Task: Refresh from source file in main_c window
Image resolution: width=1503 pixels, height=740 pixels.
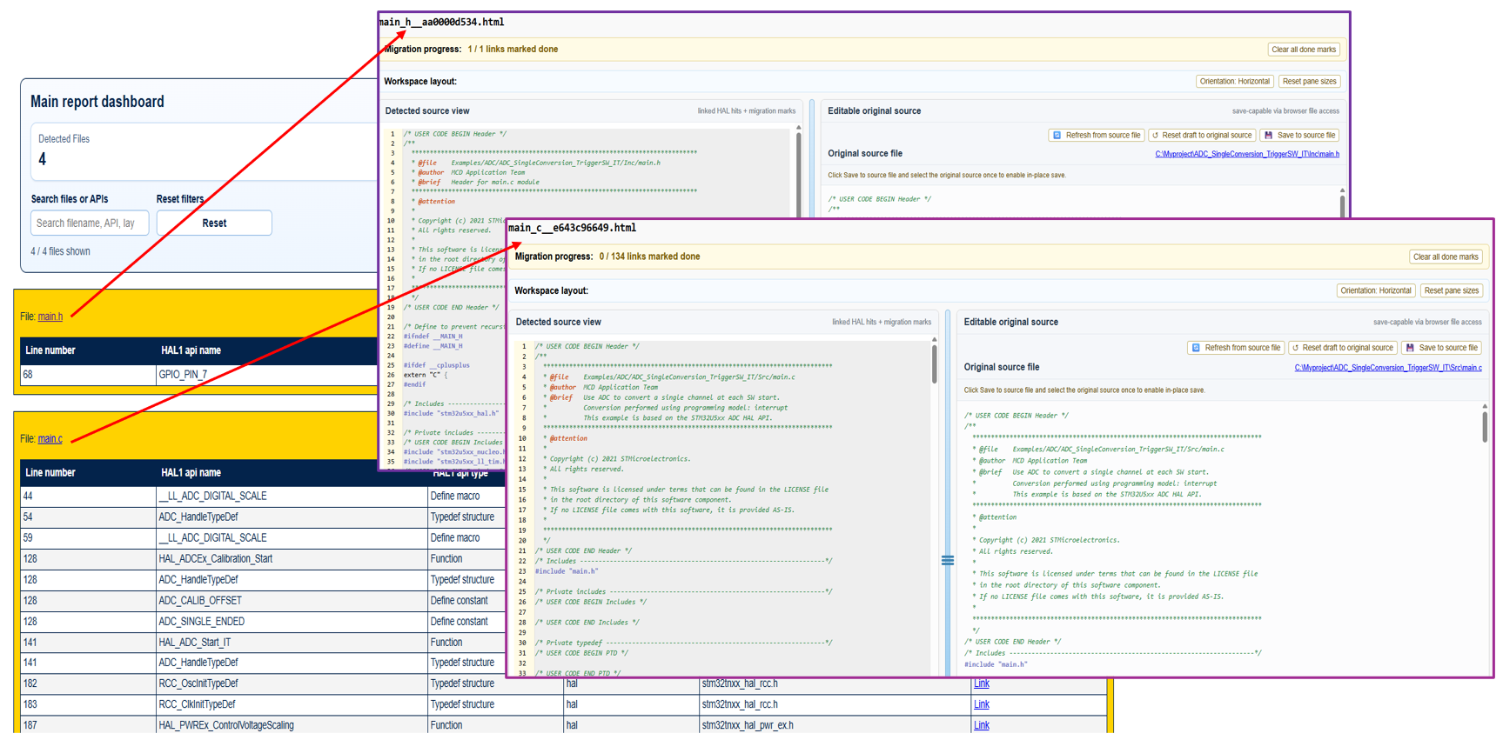Action: (x=1236, y=348)
